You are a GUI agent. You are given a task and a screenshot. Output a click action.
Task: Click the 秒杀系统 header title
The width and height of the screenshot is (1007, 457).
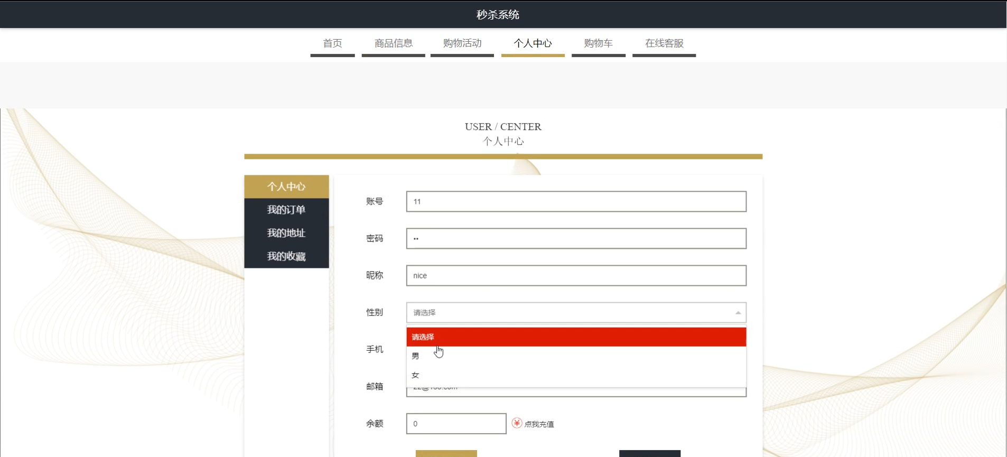(498, 15)
